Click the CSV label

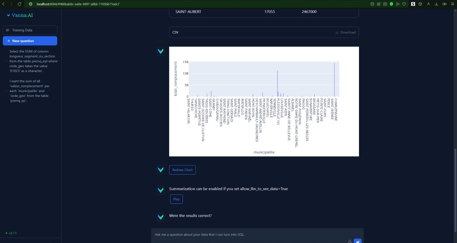(x=175, y=32)
